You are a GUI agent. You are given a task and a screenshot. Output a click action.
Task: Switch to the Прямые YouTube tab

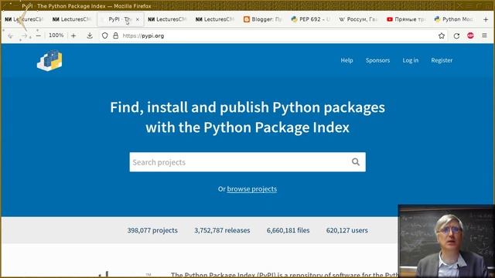(406, 19)
